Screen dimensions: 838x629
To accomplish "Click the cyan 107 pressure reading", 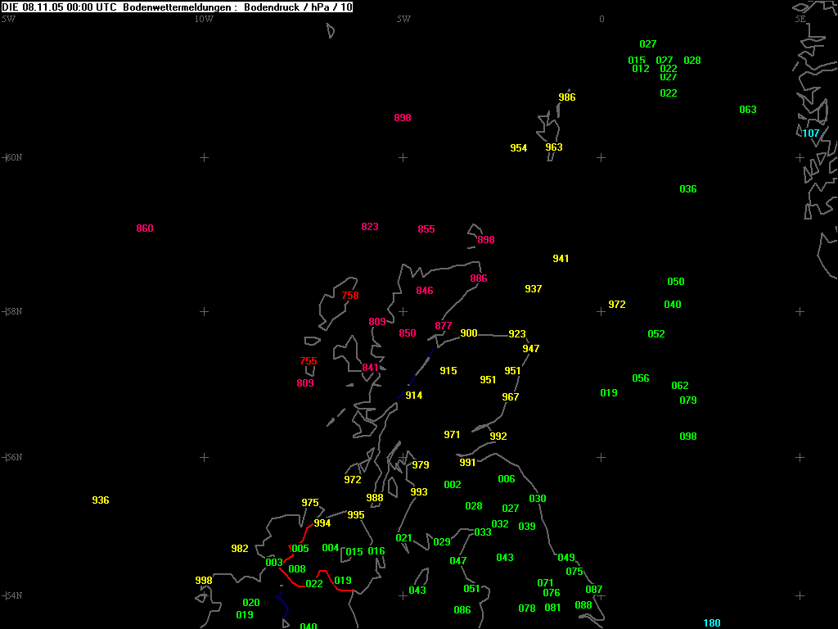I will [x=810, y=133].
